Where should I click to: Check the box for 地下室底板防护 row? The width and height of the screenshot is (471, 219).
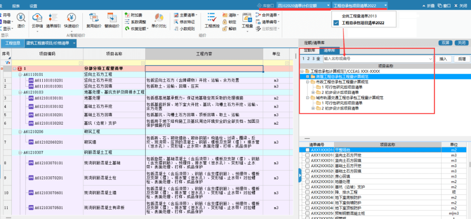click(307, 197)
